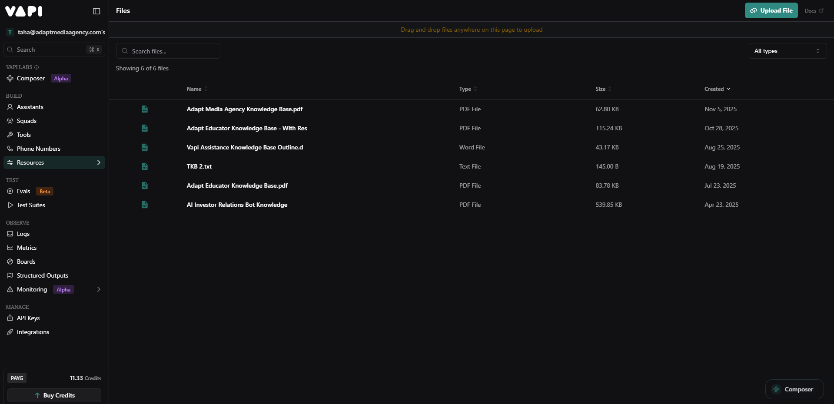Click the Word File type cell

pos(472,147)
